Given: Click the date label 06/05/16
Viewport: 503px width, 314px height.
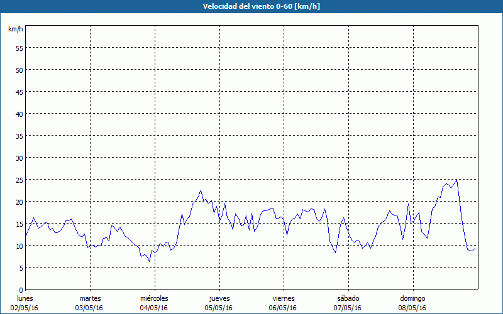Looking at the screenshot, I should (284, 308).
